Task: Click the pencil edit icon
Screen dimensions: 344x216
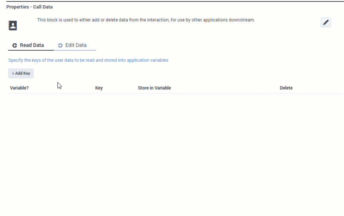Action: point(326,22)
